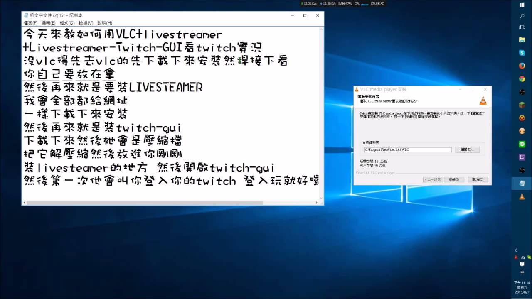Open the 說明(H) menu in Notepad
Viewport: 532px width, 299px height.
(105, 23)
